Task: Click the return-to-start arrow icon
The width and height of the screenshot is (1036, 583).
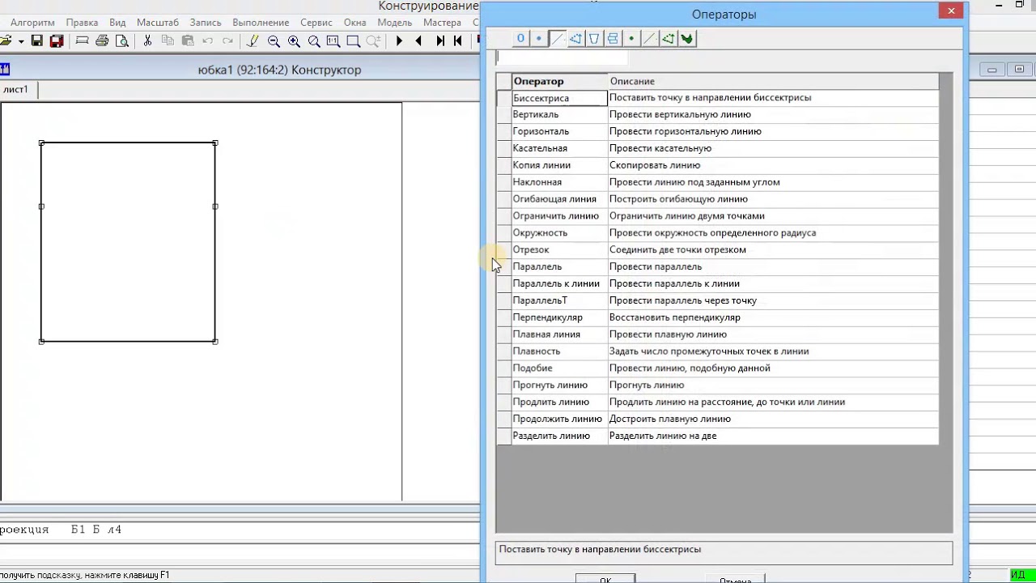Action: (458, 40)
